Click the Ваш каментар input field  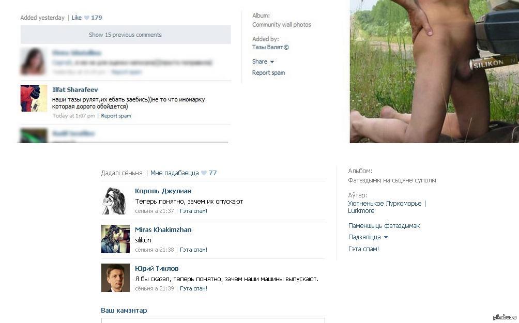pos(213,320)
